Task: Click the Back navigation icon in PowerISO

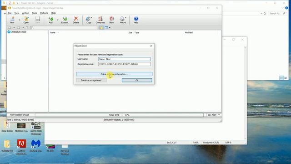Action: (x=10, y=28)
